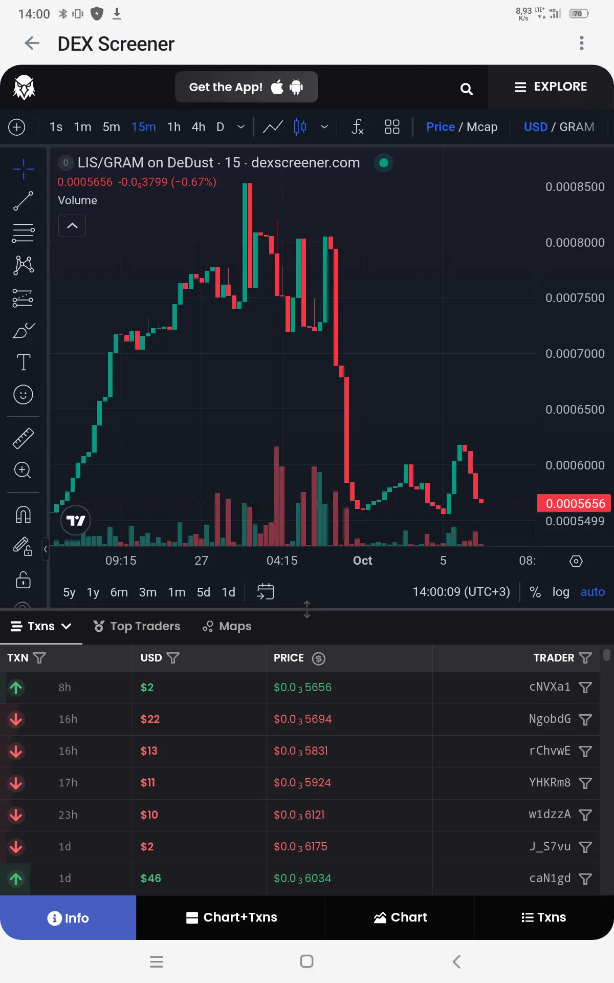Toggle percent scale mode
Image resolution: width=614 pixels, height=983 pixels.
tap(535, 592)
